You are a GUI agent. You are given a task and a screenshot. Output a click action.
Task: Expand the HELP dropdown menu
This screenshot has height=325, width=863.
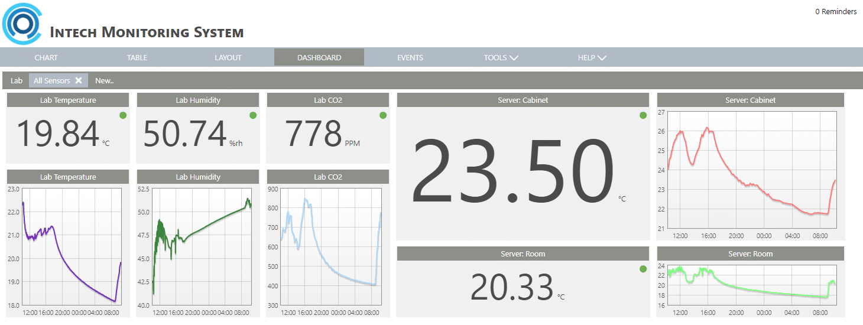592,57
